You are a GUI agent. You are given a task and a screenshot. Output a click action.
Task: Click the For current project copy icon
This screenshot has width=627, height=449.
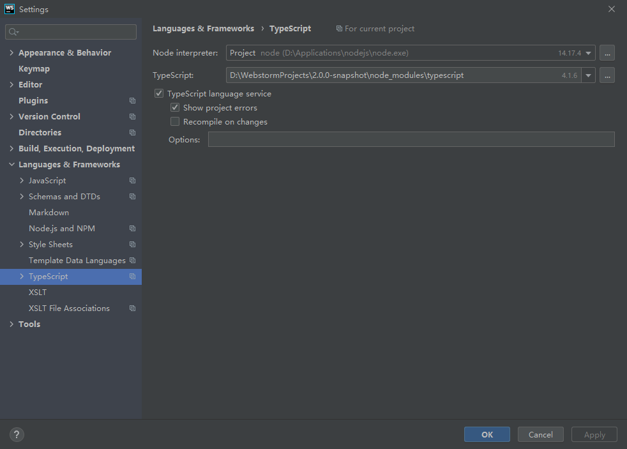(x=339, y=29)
